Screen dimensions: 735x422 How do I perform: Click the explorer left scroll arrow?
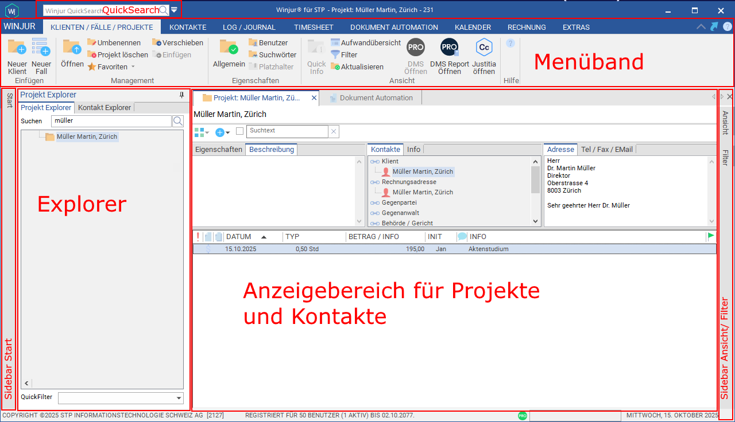tap(26, 384)
